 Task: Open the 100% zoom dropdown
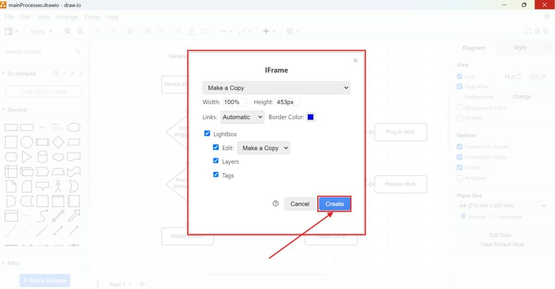point(41,32)
